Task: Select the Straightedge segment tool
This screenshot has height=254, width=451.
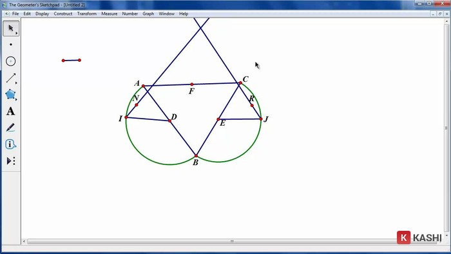Action: click(11, 78)
